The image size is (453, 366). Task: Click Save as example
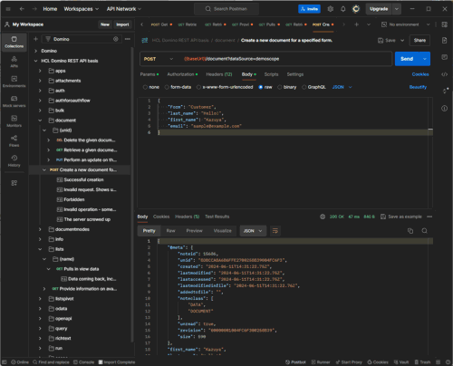(x=401, y=217)
